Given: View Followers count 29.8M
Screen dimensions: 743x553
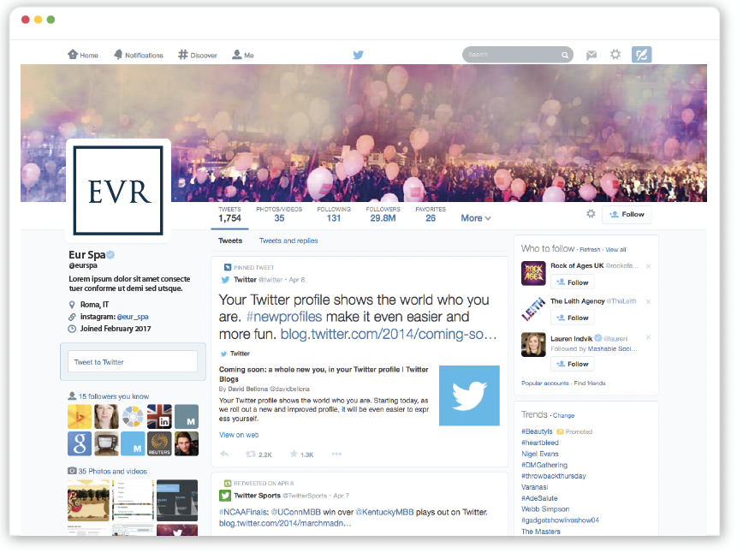Looking at the screenshot, I should pos(383,215).
